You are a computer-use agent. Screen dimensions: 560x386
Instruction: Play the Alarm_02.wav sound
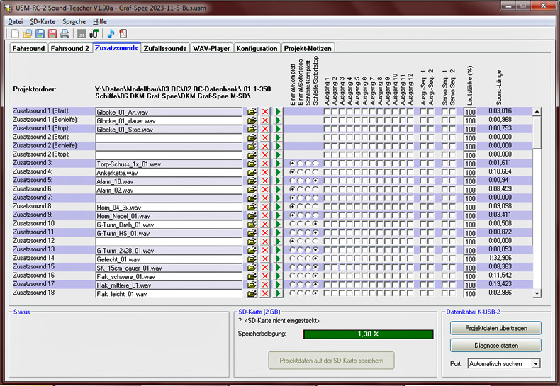pyautogui.click(x=278, y=189)
